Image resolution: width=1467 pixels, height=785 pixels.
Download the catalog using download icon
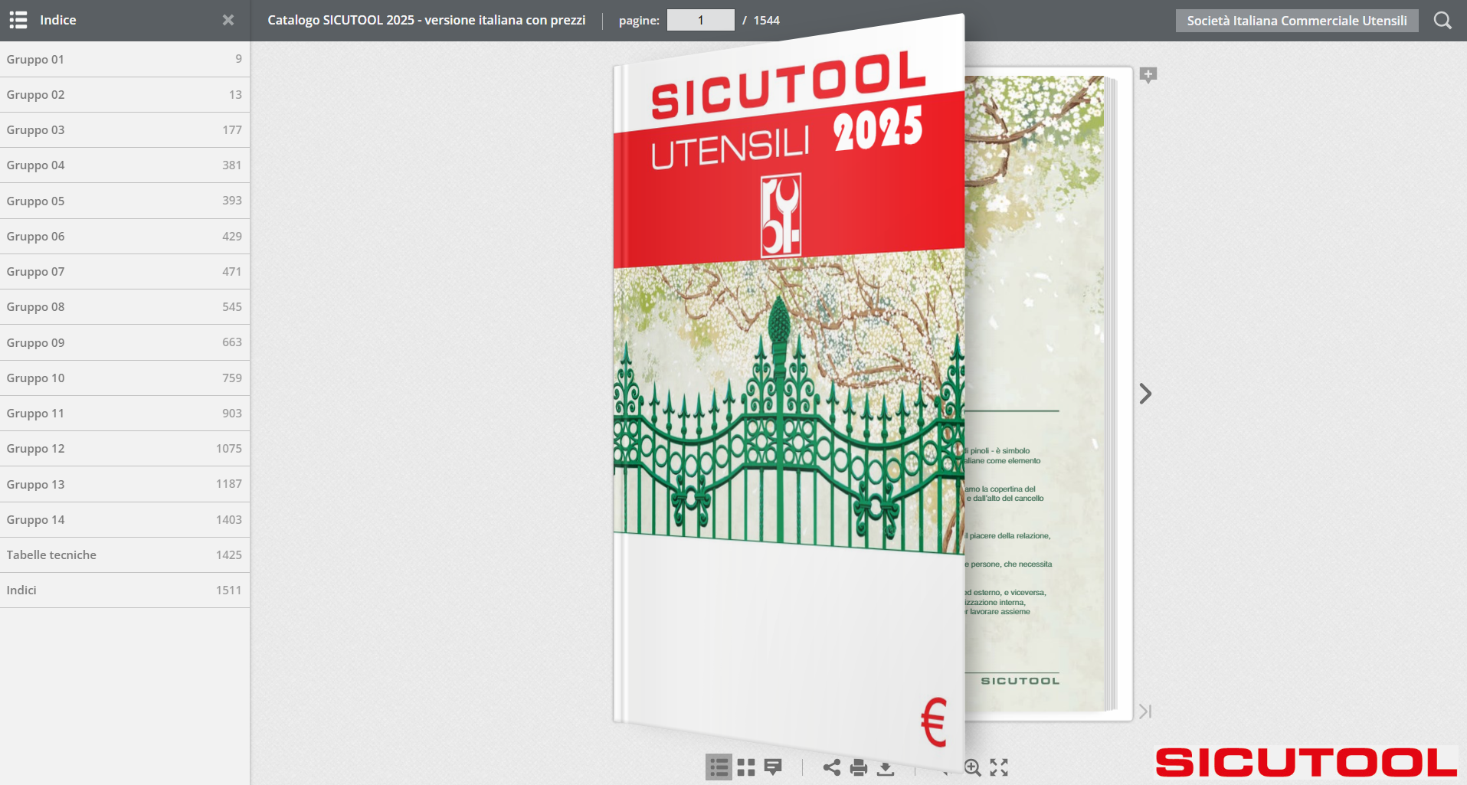[886, 767]
